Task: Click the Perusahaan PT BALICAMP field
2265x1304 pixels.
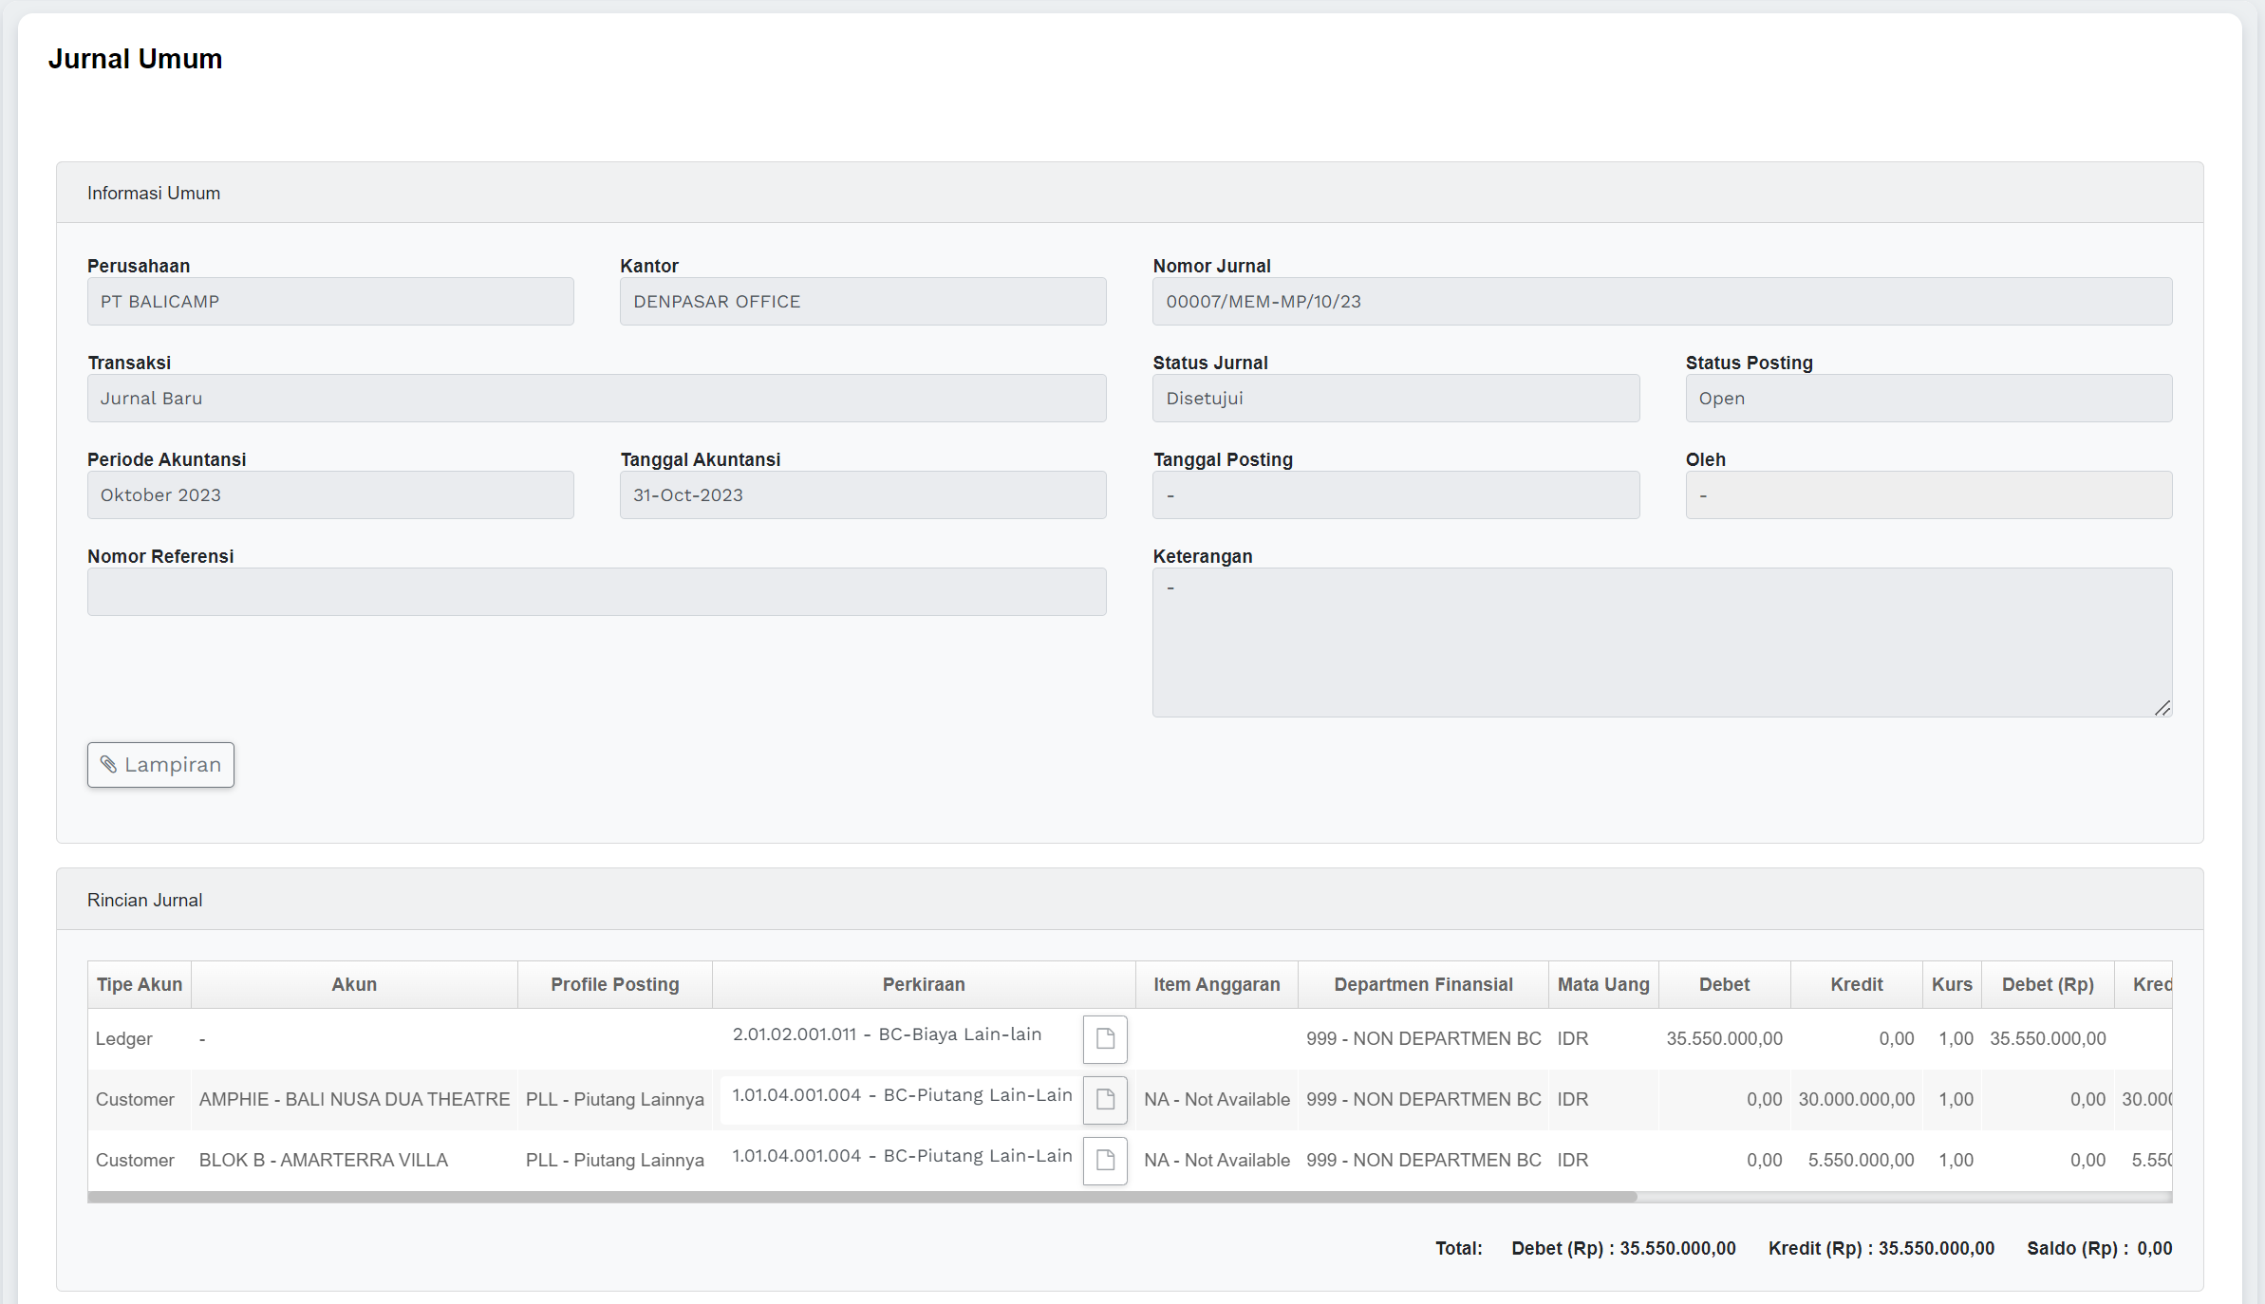Action: tap(330, 302)
